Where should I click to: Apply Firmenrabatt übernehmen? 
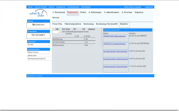(115, 67)
